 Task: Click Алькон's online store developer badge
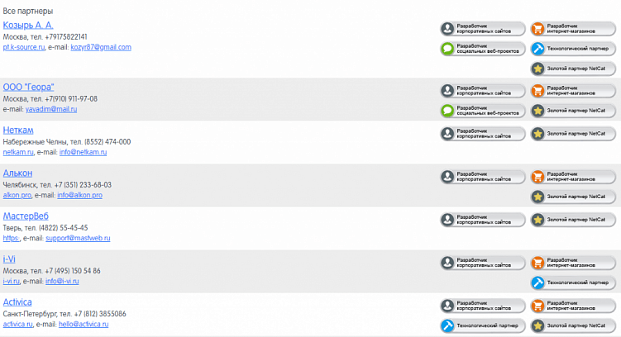(572, 177)
